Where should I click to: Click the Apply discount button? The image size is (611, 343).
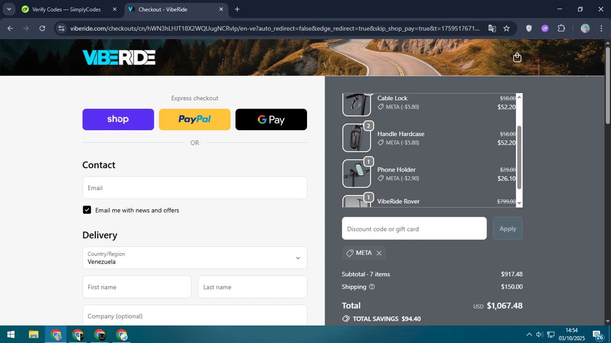click(508, 229)
